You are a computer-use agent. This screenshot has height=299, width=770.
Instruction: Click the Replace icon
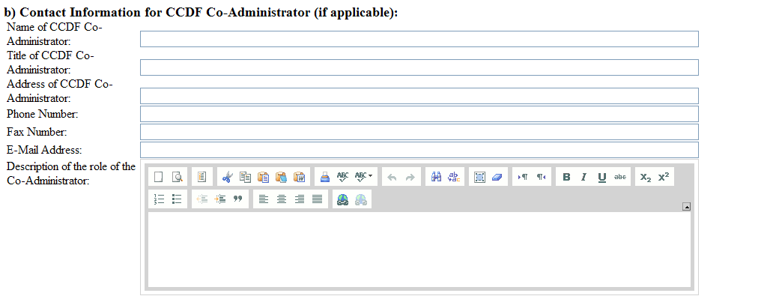454,178
